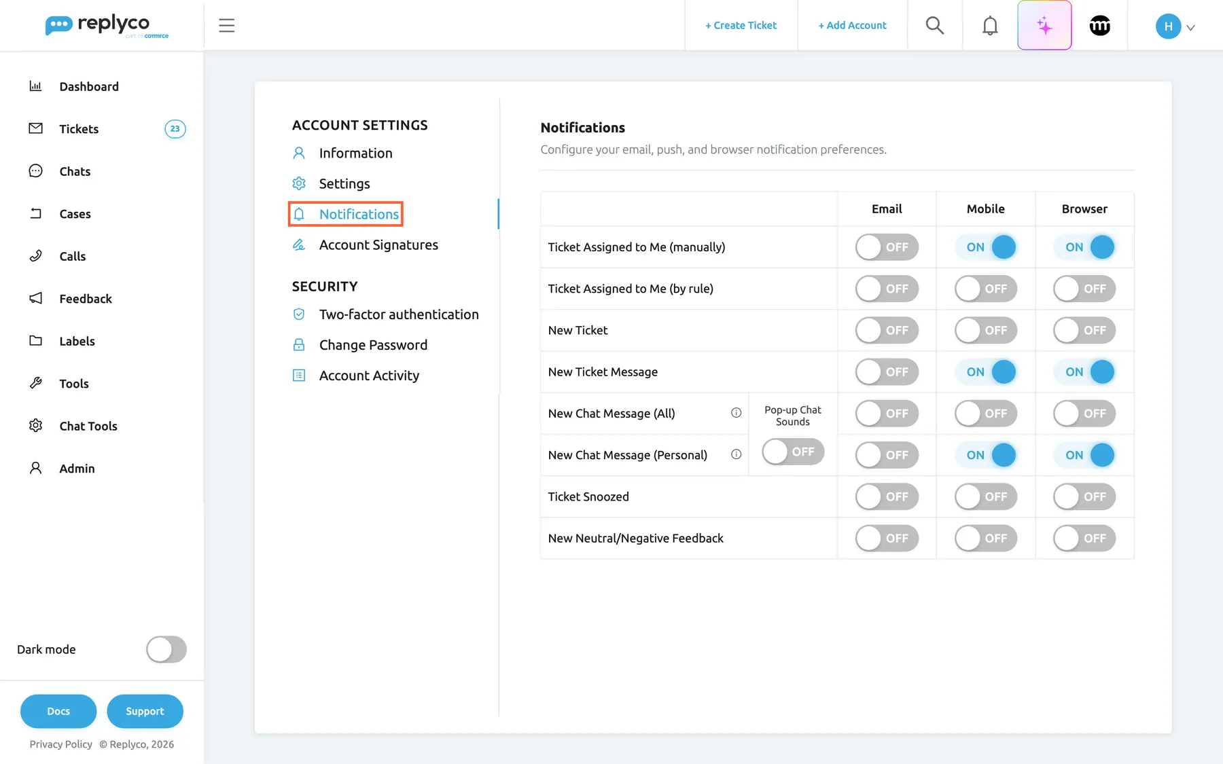Open the Notifications settings section

[x=346, y=214]
